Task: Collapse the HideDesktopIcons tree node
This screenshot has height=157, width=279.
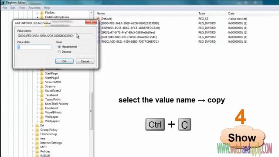Action: pos(37,17)
